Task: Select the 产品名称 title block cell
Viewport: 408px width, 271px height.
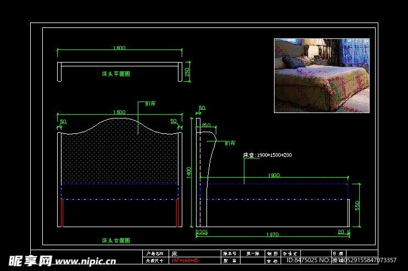Action: (x=155, y=253)
